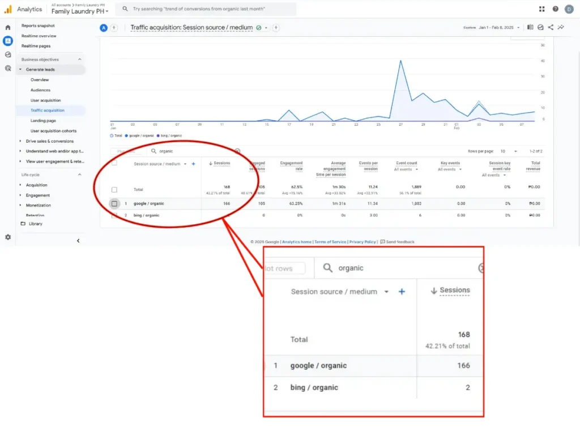Open Event count All events dropdown
The width and height of the screenshot is (580, 435).
point(406,169)
